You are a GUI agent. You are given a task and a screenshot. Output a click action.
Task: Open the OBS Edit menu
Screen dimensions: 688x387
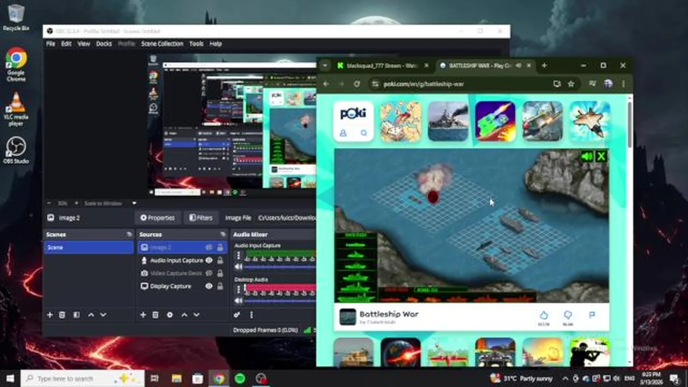pos(66,44)
